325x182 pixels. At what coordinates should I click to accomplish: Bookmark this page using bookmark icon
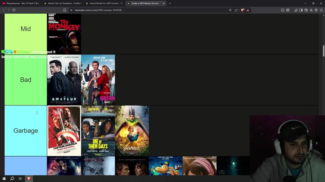point(64,10)
